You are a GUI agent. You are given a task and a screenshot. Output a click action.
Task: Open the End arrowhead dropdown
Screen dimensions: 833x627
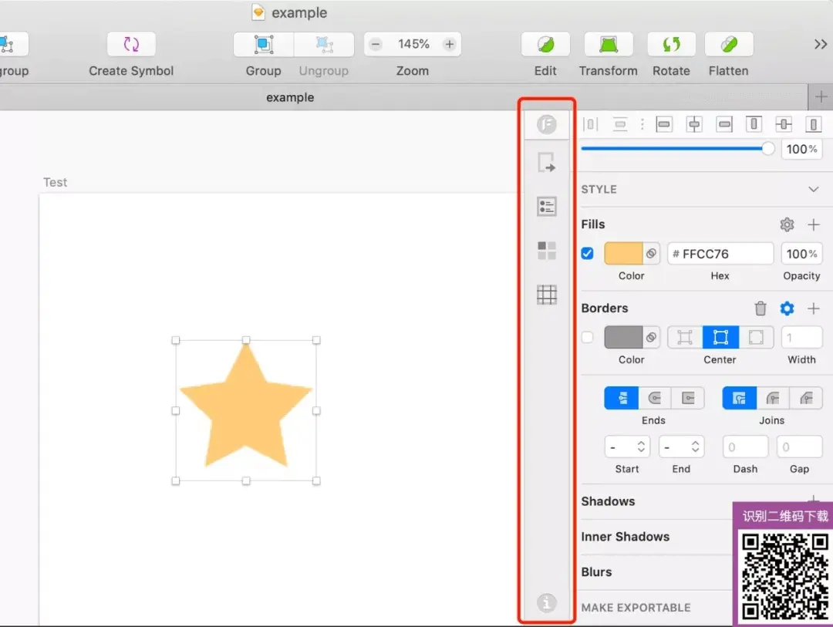coord(681,447)
